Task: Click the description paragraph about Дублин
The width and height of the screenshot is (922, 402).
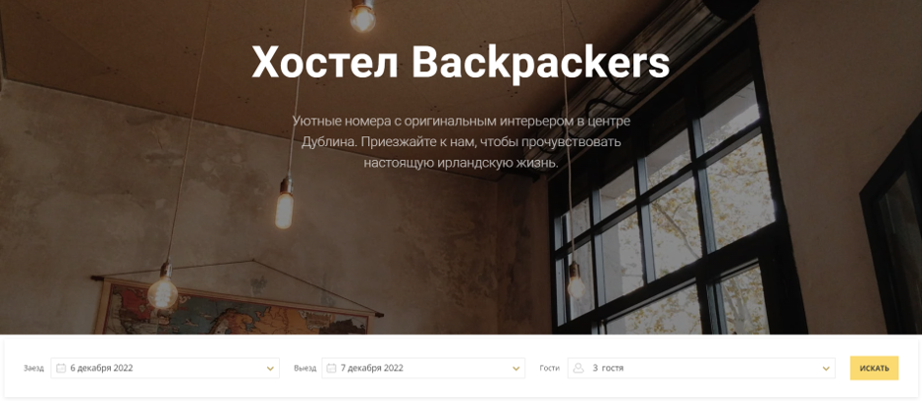Action: coord(461,141)
